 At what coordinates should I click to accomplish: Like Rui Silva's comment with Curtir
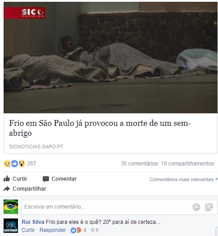(x=28, y=230)
